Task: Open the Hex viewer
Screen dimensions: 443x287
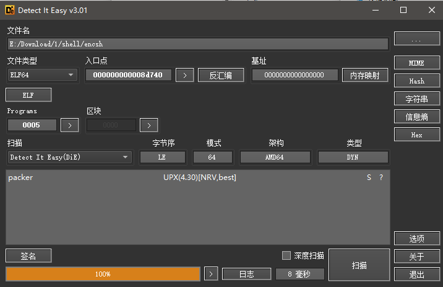Action: pos(417,135)
